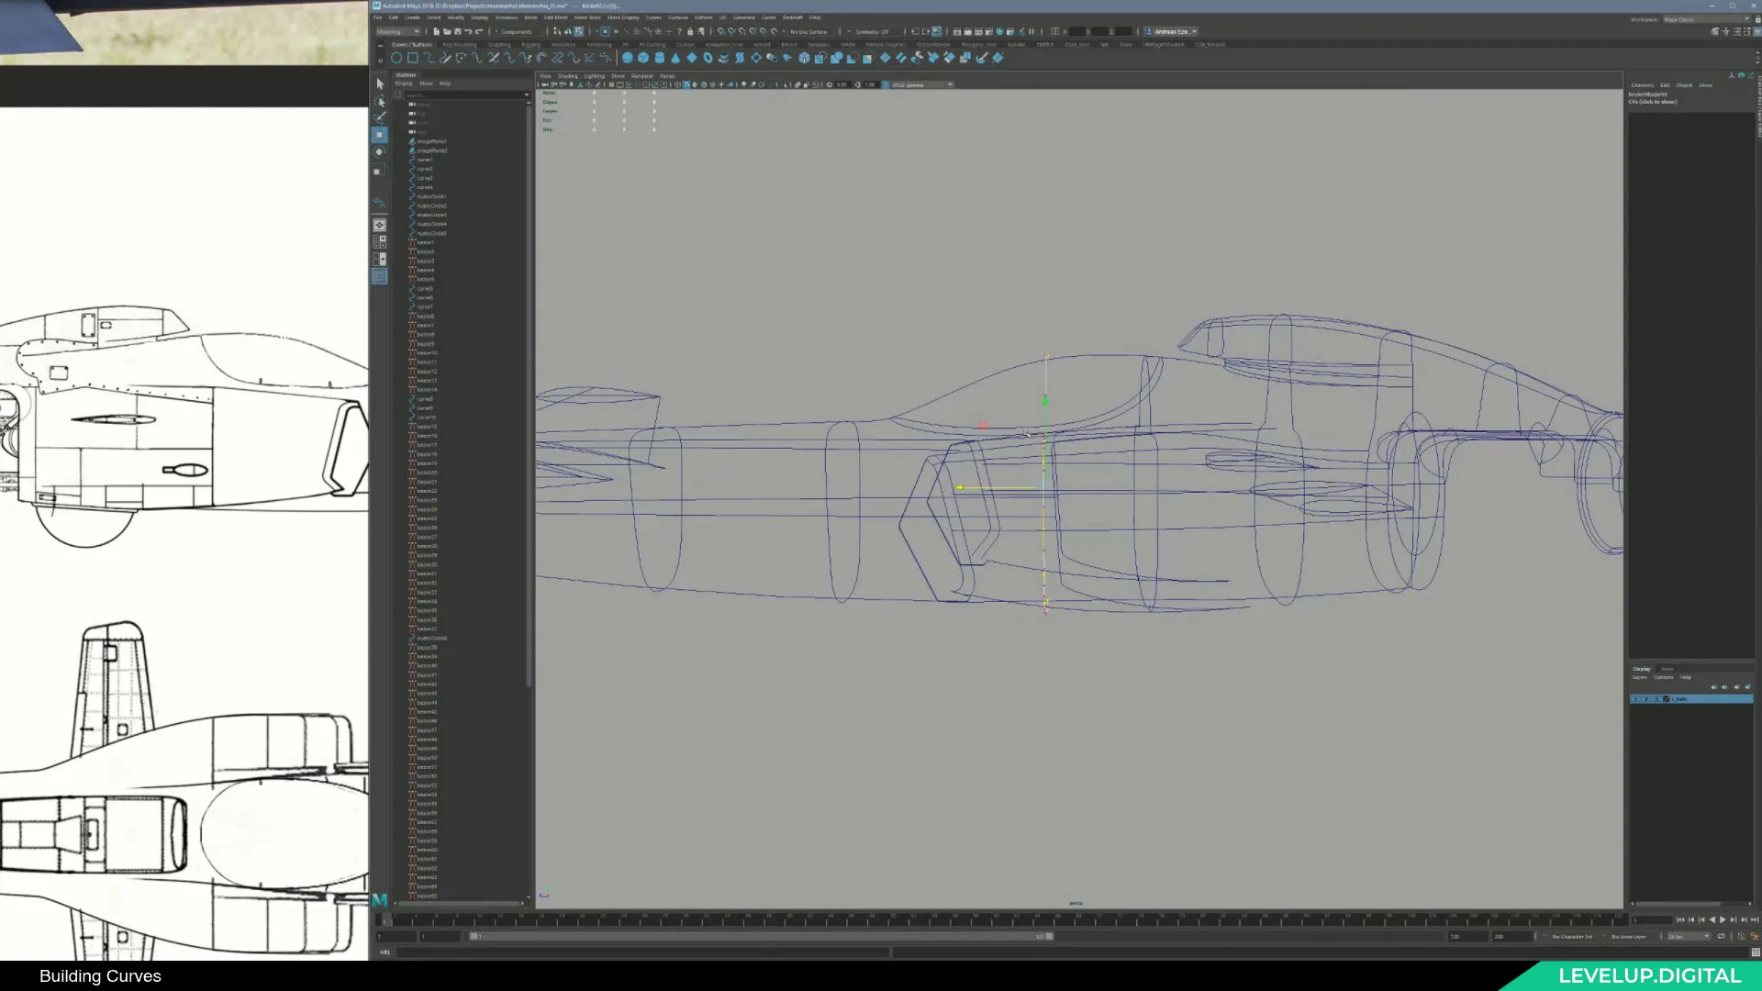
Task: Toggle wireframe shading in the viewport panel bar
Action: tap(677, 84)
